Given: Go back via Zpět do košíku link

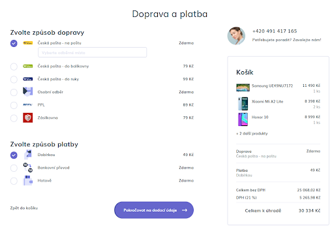Looking at the screenshot, I should (24, 208).
